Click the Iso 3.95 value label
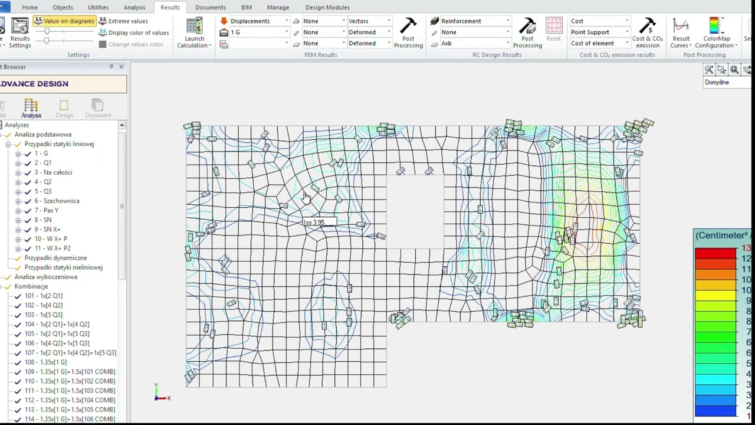The width and height of the screenshot is (755, 425). [319, 223]
